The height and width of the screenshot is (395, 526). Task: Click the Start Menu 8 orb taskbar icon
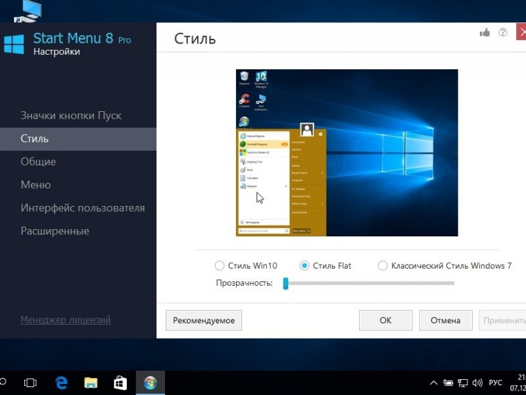click(151, 382)
